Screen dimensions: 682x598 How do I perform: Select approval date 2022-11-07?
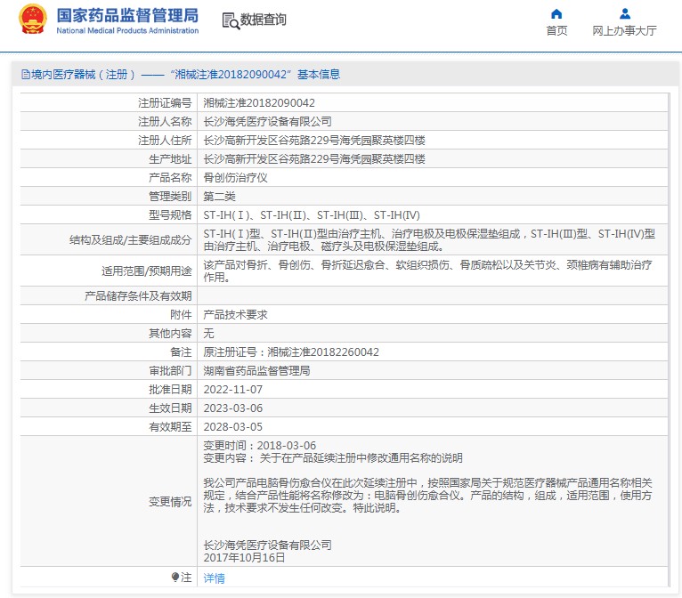click(x=233, y=390)
